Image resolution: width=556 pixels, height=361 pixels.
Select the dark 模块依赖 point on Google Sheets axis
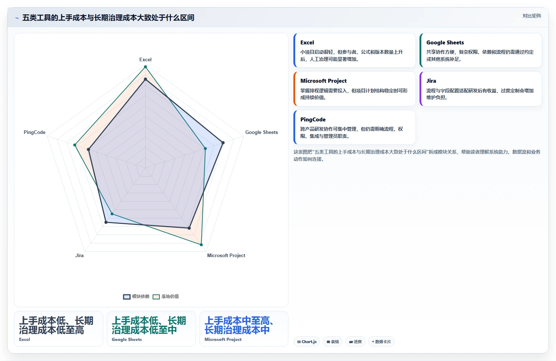point(223,143)
